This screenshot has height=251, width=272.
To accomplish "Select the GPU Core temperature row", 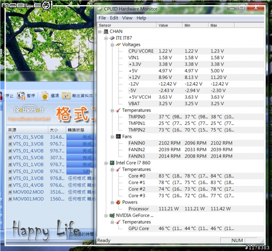I will (195, 228).
